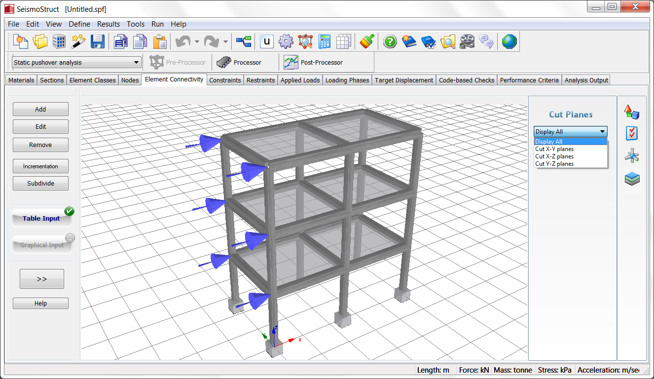
Task: Open the green Help question mark icon
Action: click(390, 42)
